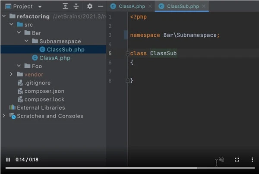
Task: Click the ClassSub.php class icon in tree
Action: (42, 49)
